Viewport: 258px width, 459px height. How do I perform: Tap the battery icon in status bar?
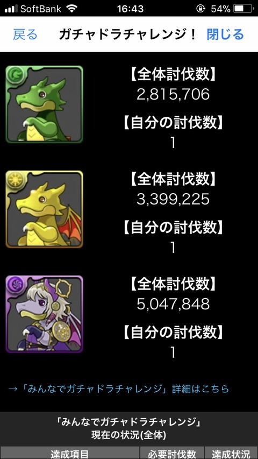coord(243,9)
